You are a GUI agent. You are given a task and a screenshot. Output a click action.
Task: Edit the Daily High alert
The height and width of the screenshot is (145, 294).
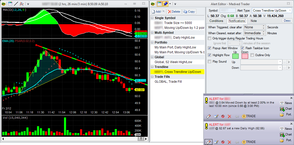click(216, 142)
